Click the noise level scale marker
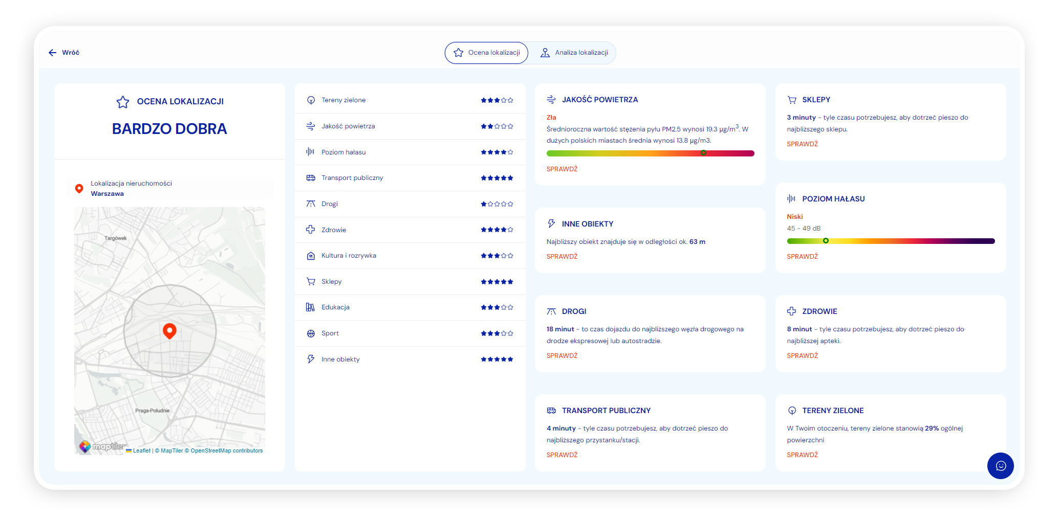Screen dimensions: 1059x519 825,241
